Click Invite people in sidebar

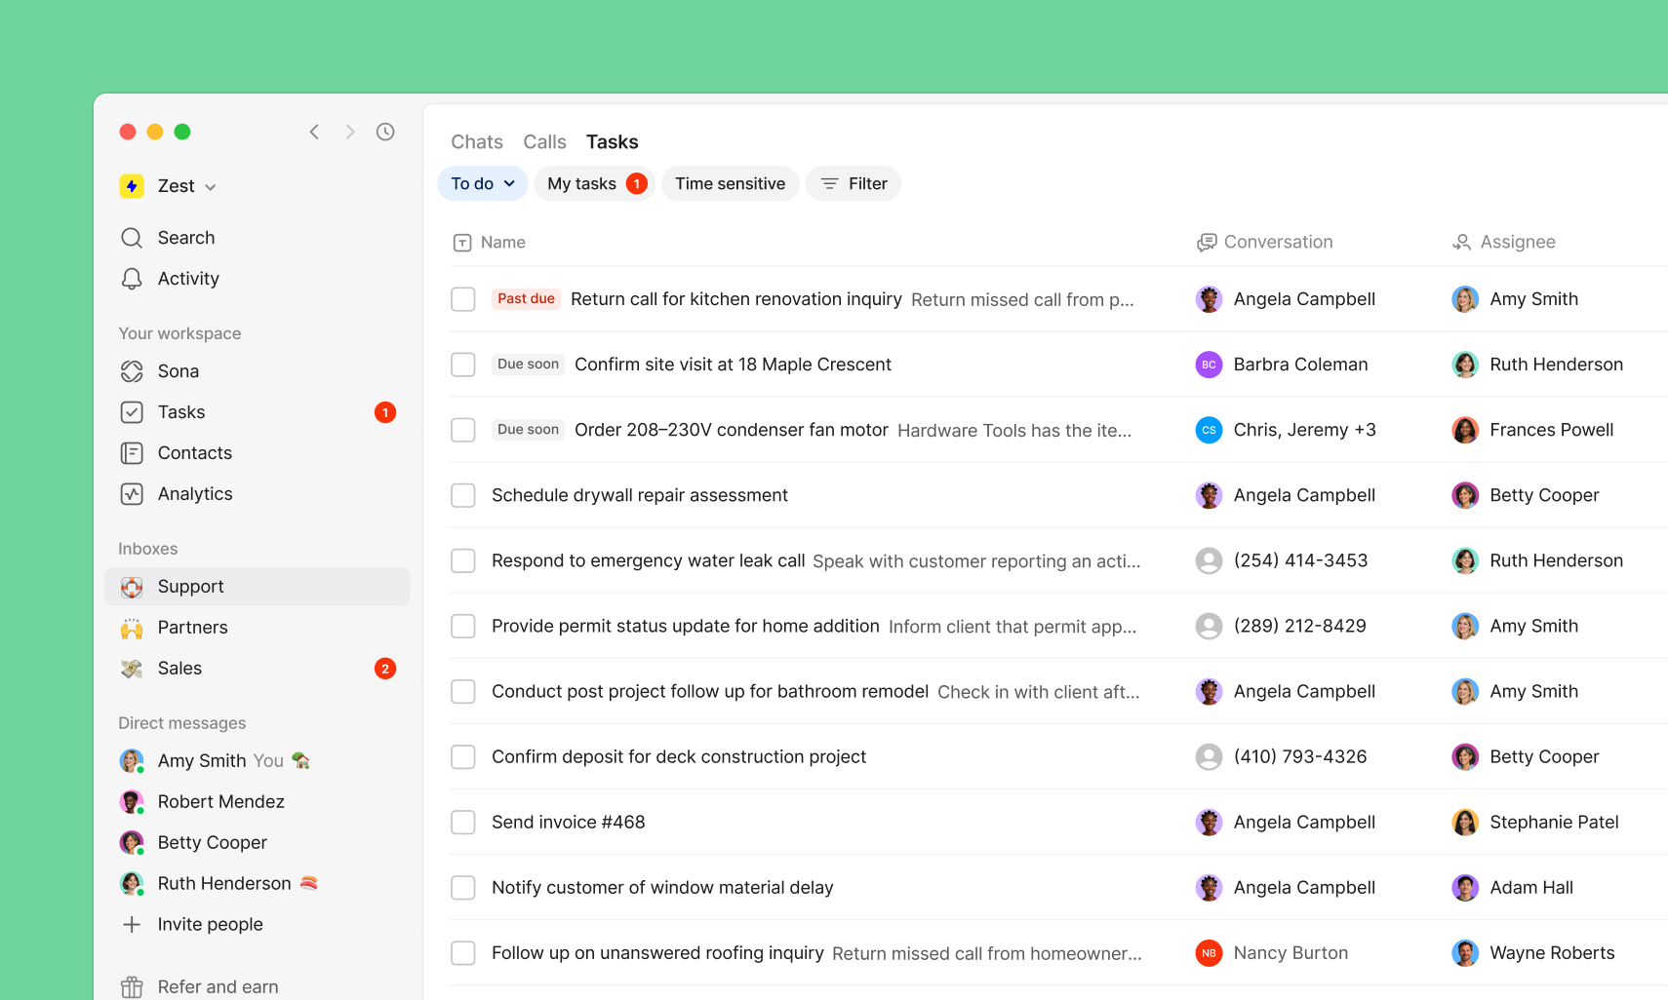click(210, 924)
